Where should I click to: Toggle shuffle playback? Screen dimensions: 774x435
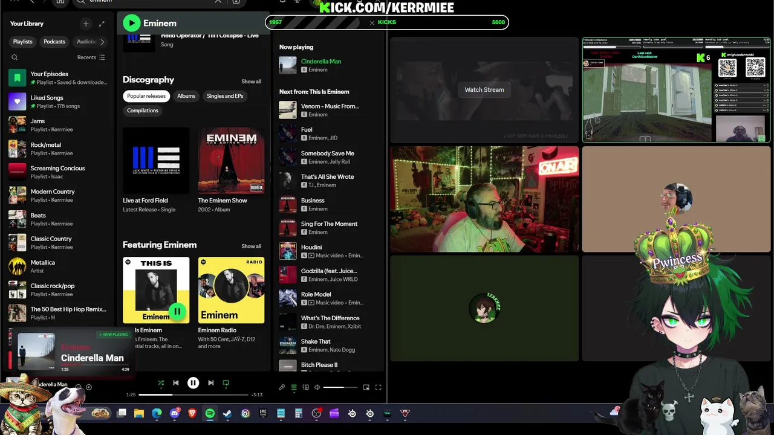point(161,382)
